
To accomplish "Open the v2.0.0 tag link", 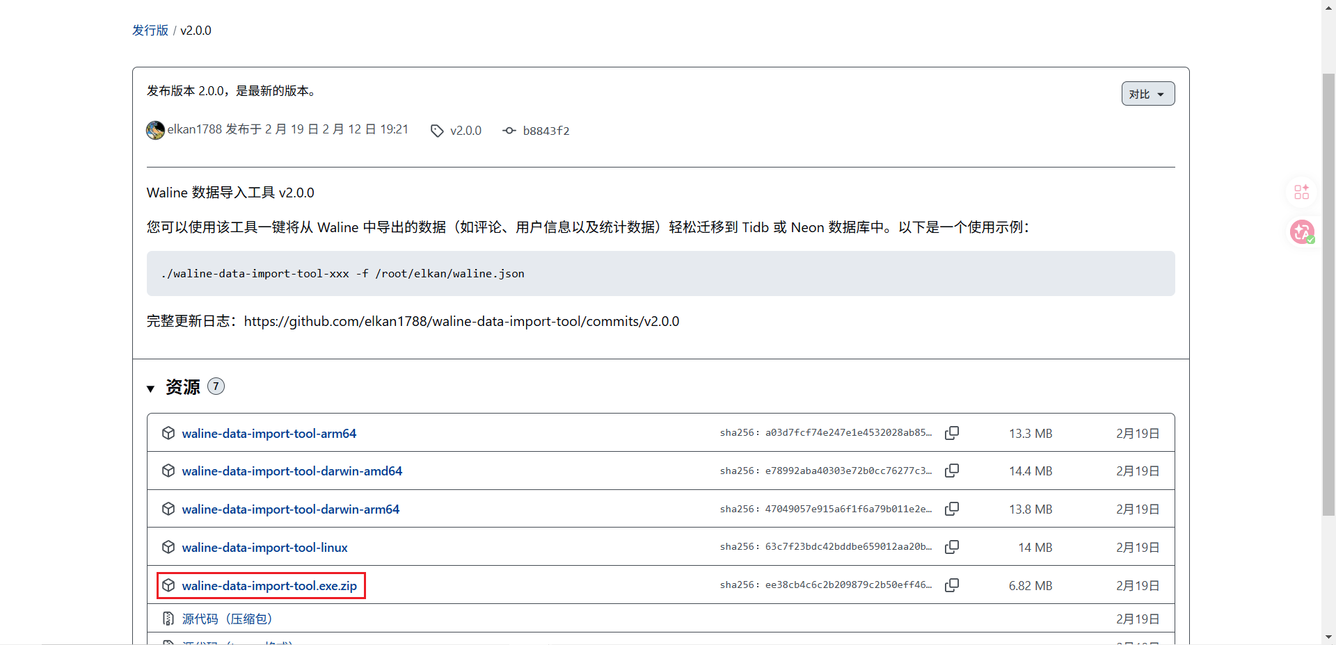I will pos(466,131).
